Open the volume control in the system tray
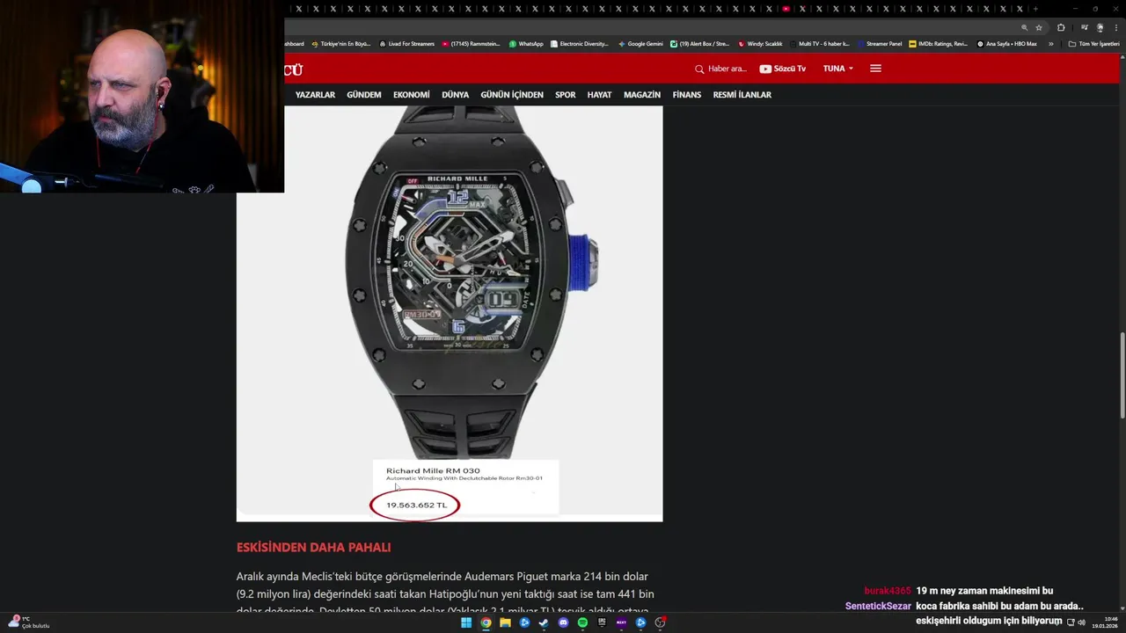Image resolution: width=1126 pixels, height=633 pixels. 1081,622
